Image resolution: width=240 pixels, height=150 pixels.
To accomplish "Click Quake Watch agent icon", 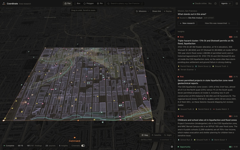I will point(214,109).
